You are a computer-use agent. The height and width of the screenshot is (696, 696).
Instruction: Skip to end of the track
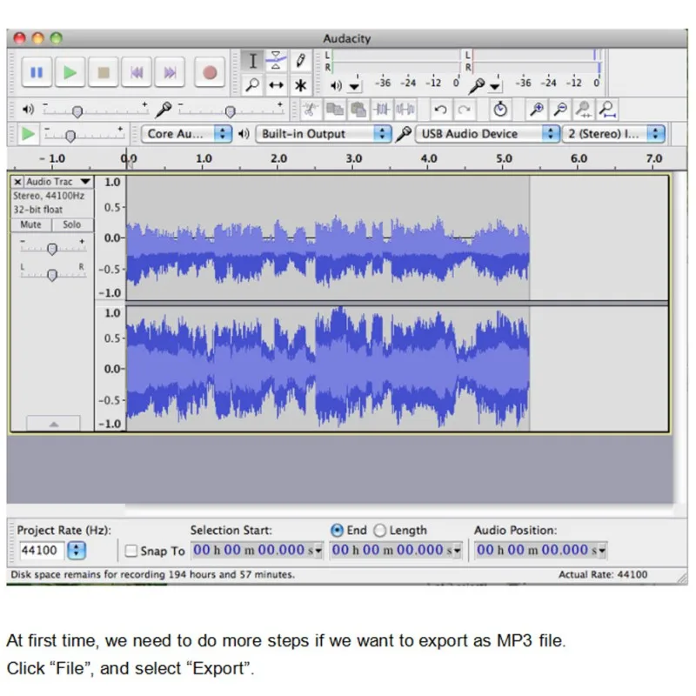(170, 72)
